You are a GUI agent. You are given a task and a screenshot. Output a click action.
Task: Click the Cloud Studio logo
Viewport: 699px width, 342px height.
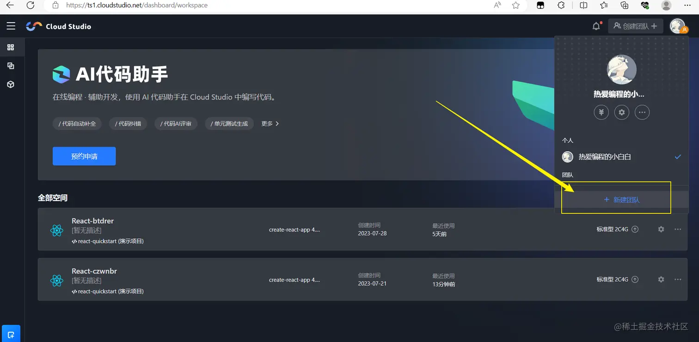(59, 26)
